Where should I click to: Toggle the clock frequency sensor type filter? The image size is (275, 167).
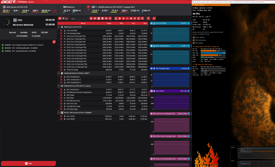134,19
